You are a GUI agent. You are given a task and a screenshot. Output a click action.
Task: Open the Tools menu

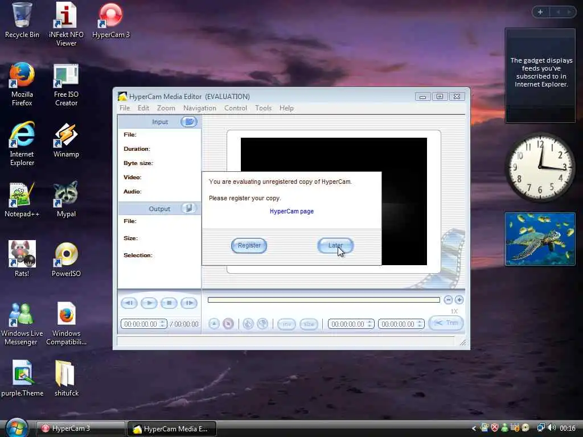[263, 108]
